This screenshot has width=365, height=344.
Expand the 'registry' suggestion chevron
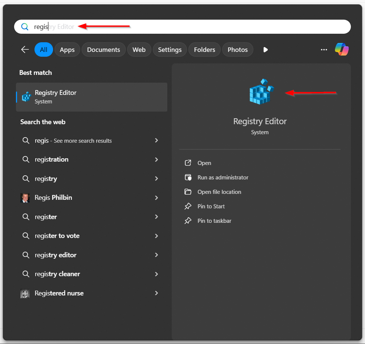coord(157,178)
